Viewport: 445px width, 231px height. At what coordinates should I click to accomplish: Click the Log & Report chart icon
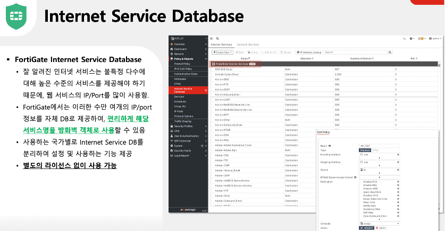click(172, 156)
